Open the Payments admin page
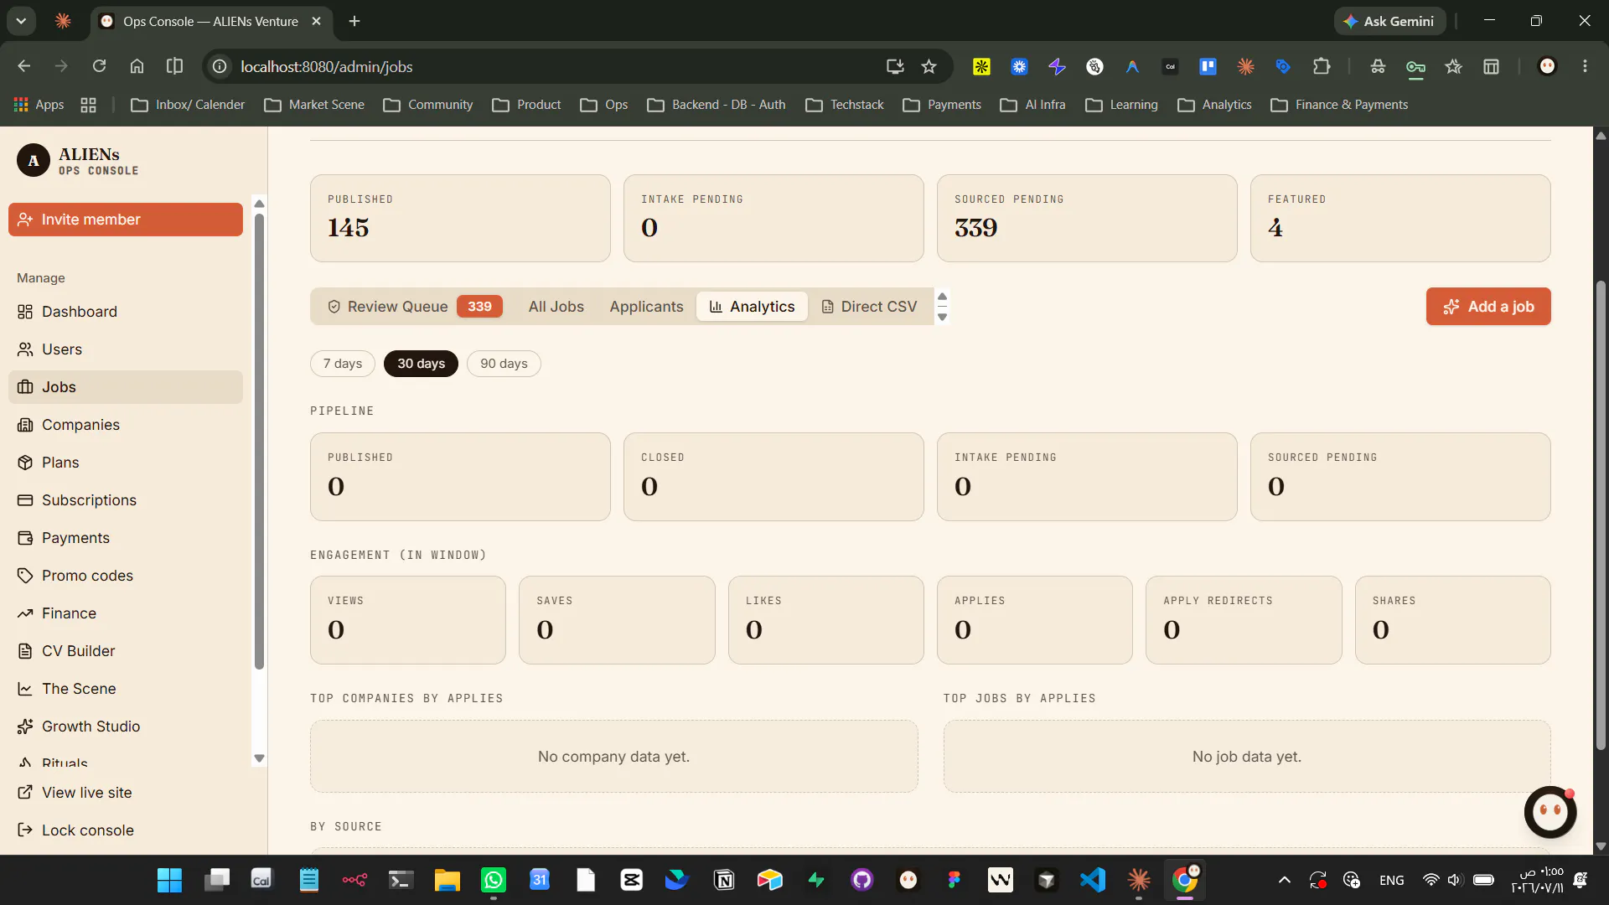This screenshot has height=905, width=1609. tap(126, 538)
